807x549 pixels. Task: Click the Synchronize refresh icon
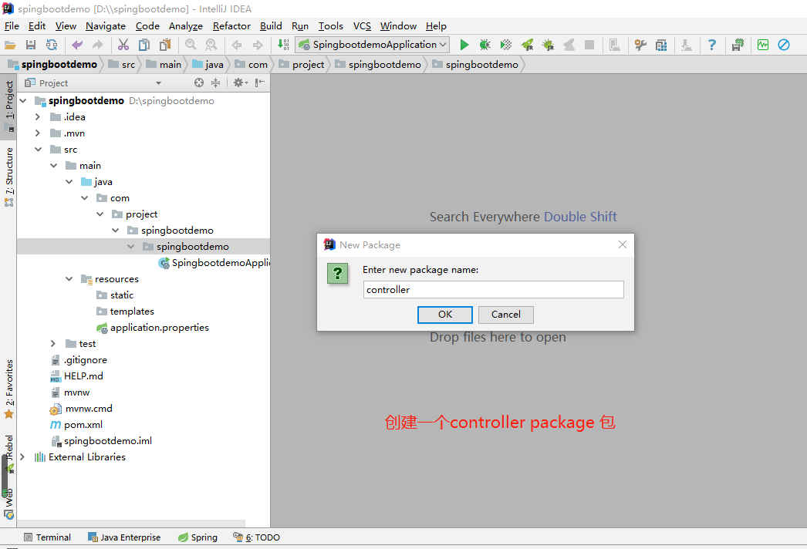pyautogui.click(x=52, y=45)
